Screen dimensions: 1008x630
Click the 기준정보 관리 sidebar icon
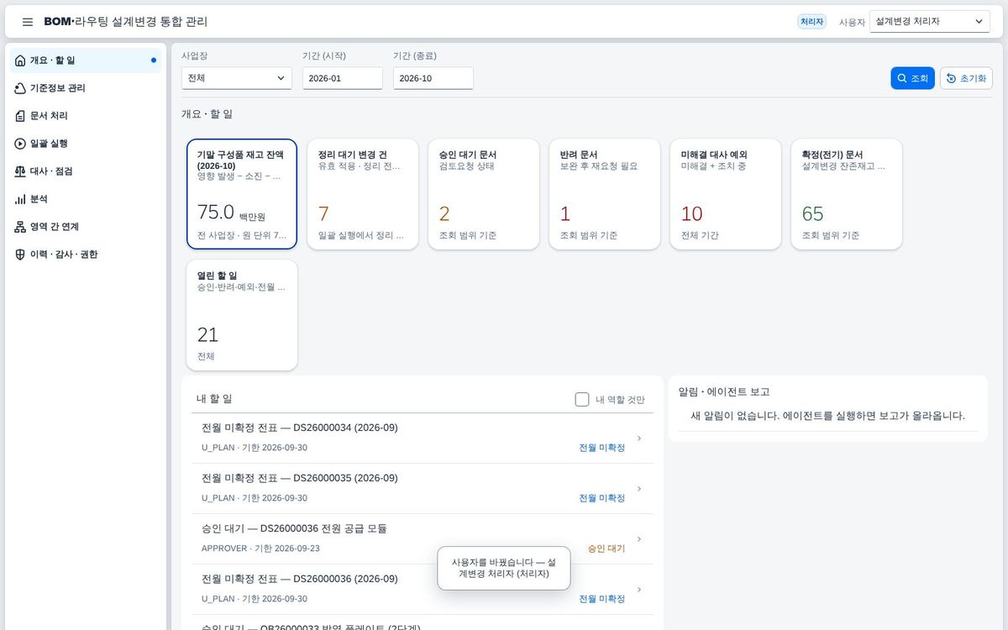coord(20,88)
